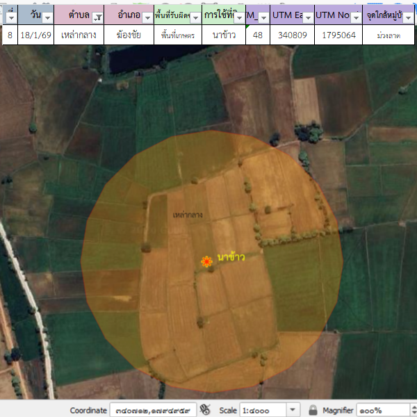
Task: Select the 1795064 UTM north cell
Action: [x=338, y=35]
